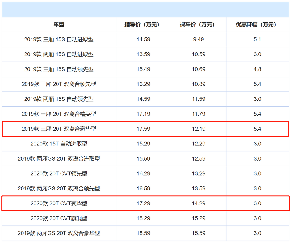Select the 指导价（万元） column header
Viewport: 291px width, 243px height.
tap(143, 25)
